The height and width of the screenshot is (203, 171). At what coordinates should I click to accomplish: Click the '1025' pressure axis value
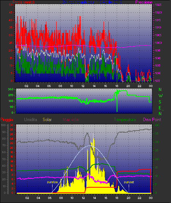[158, 5]
